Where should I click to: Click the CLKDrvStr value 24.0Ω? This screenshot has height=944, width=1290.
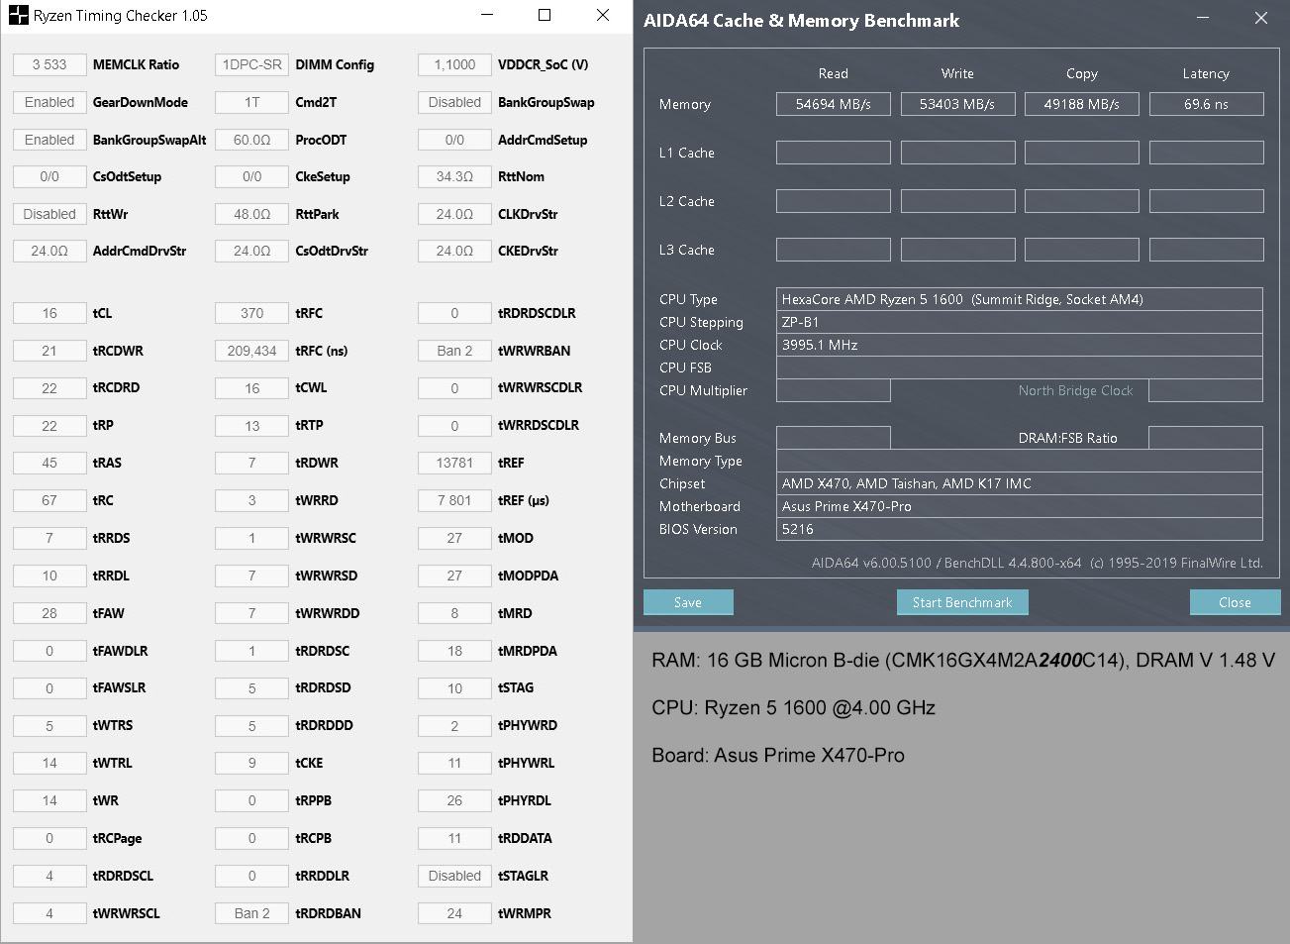point(454,214)
